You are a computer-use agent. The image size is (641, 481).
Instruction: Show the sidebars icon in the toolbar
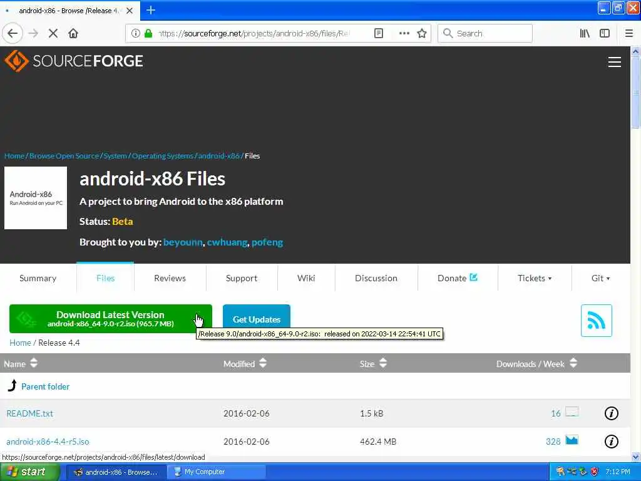pos(605,33)
